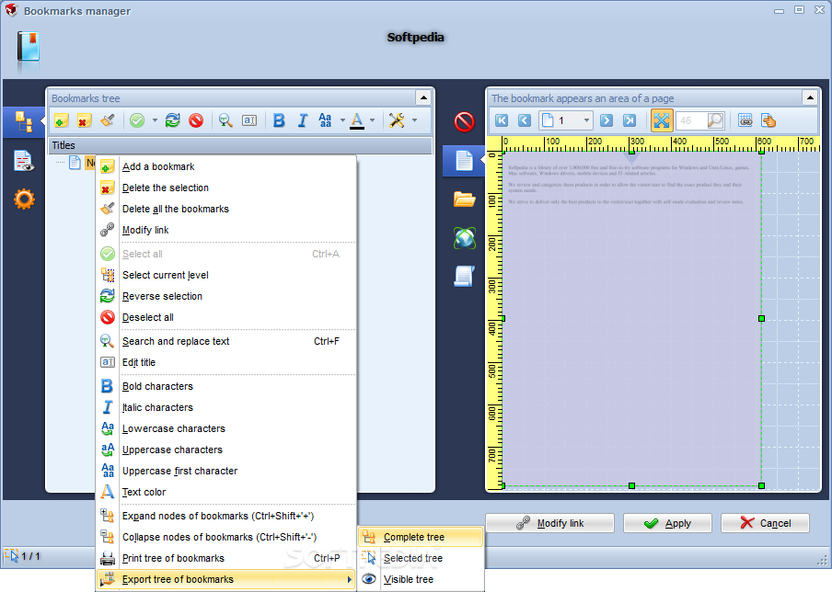Choose Uppercase first character menu item

226,472
